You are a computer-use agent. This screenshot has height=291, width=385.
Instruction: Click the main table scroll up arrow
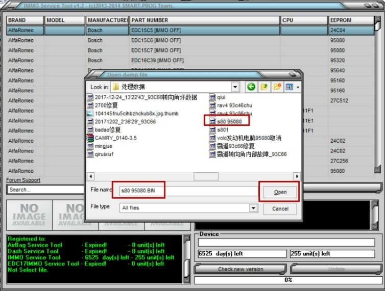[x=378, y=20]
